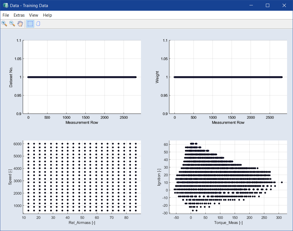Select the Zoom In magnifier tool
The image size is (293, 231).
pyautogui.click(x=4, y=24)
